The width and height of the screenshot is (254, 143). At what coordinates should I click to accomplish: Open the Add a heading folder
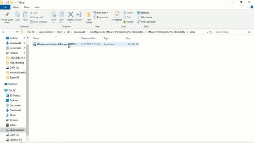pos(17,63)
